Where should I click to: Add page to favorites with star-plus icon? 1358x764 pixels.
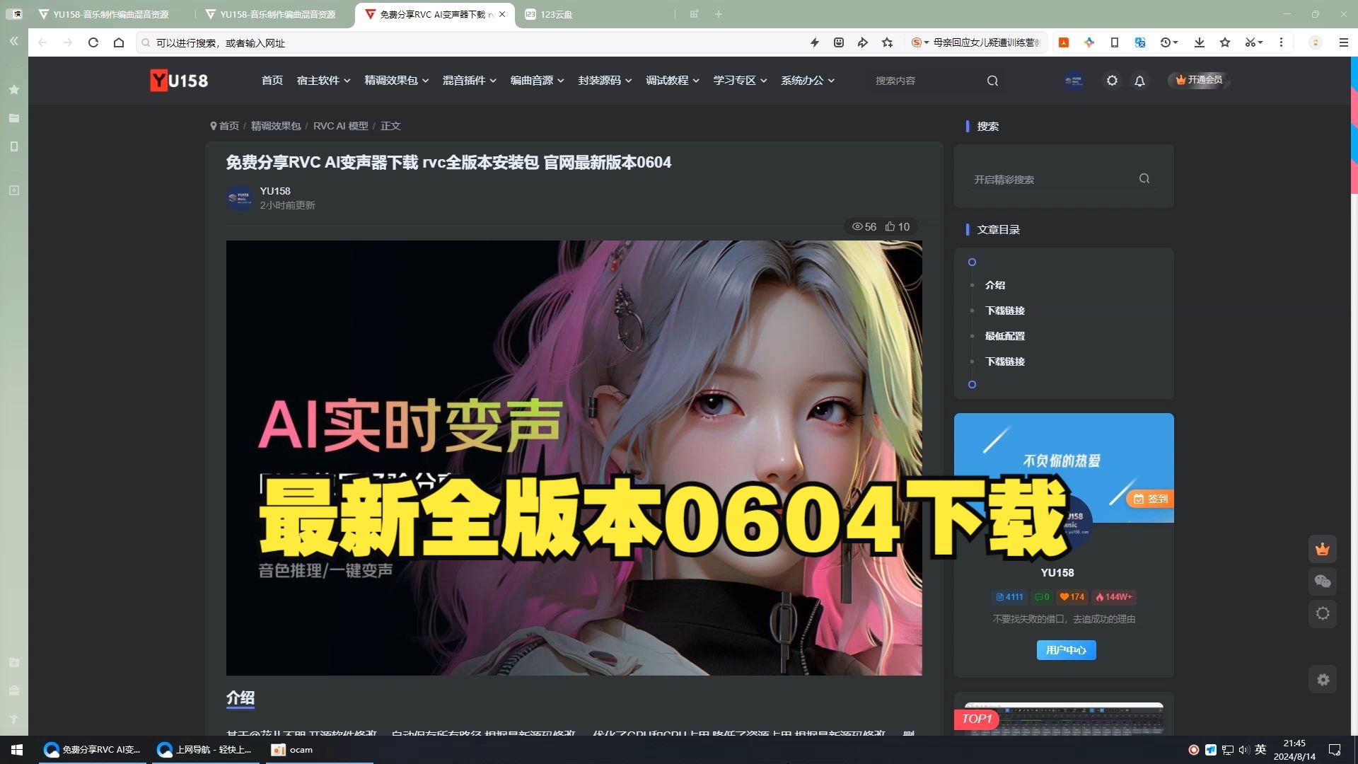(887, 42)
